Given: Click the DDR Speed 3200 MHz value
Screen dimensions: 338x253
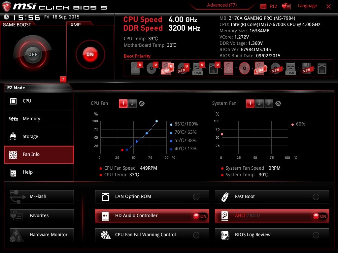Looking at the screenshot, I should tap(184, 28).
